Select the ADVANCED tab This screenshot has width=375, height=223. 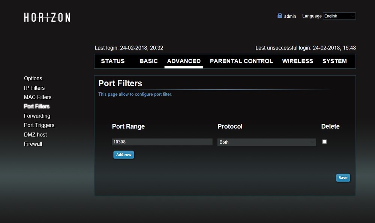(x=184, y=61)
